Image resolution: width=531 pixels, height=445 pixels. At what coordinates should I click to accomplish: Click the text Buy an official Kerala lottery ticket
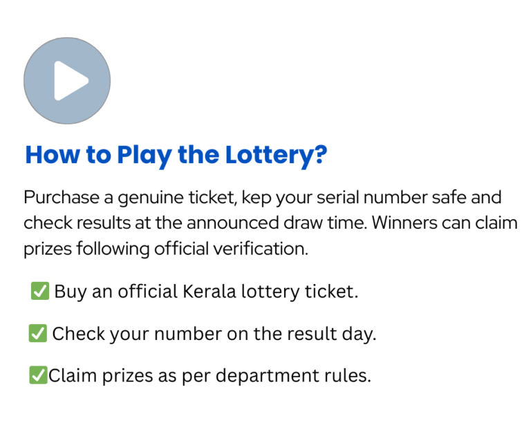pos(206,292)
